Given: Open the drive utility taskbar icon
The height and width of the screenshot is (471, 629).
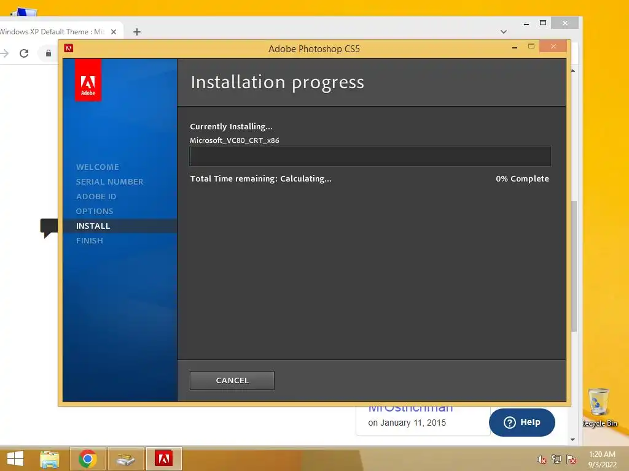Looking at the screenshot, I should tap(125, 459).
